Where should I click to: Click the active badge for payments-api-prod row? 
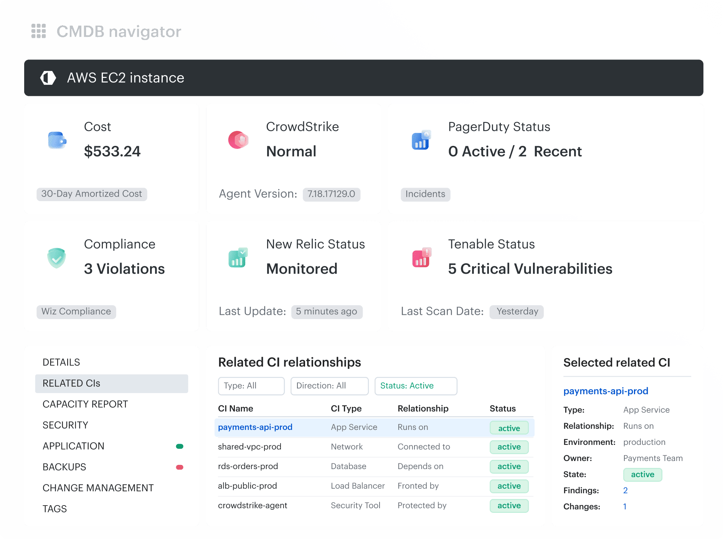point(509,428)
